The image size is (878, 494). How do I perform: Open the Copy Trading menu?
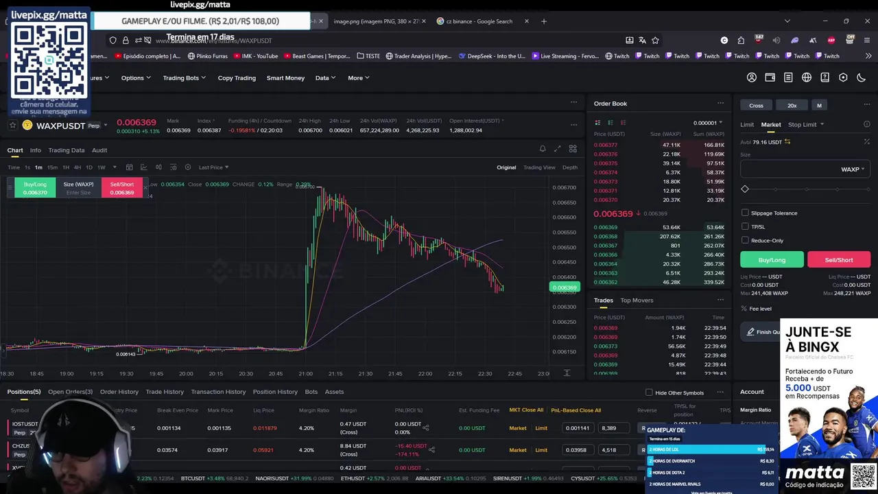(x=237, y=78)
